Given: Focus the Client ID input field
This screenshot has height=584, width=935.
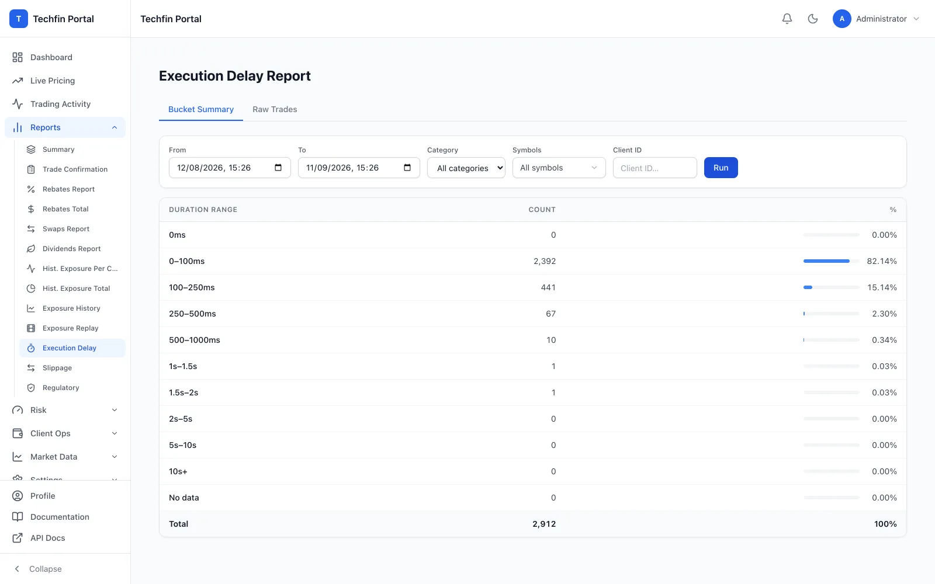Looking at the screenshot, I should 655,168.
